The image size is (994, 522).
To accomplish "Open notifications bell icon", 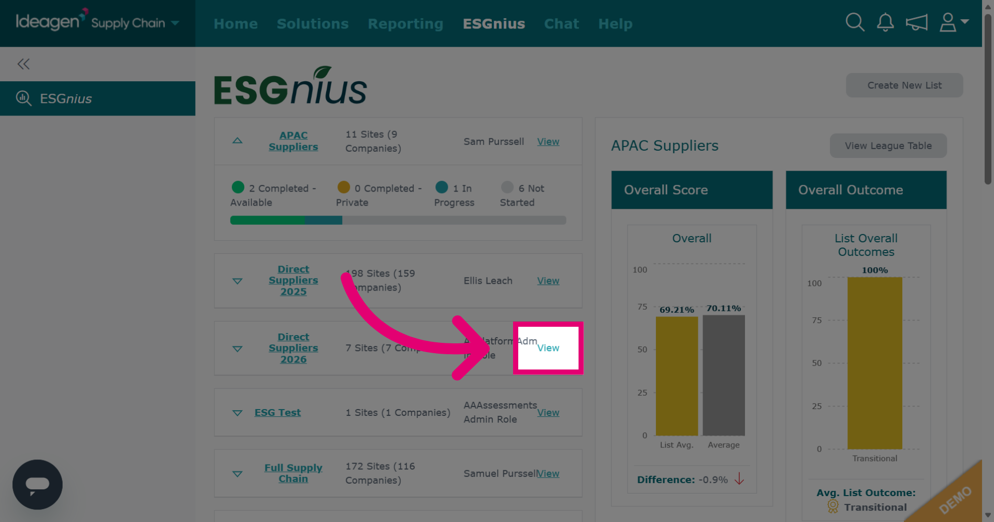I will (885, 22).
